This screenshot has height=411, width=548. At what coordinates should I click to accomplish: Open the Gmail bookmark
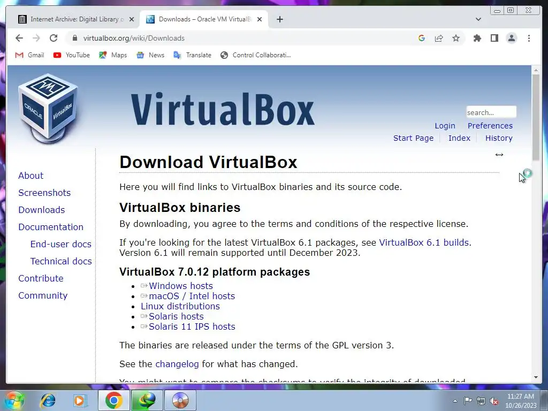(x=30, y=55)
